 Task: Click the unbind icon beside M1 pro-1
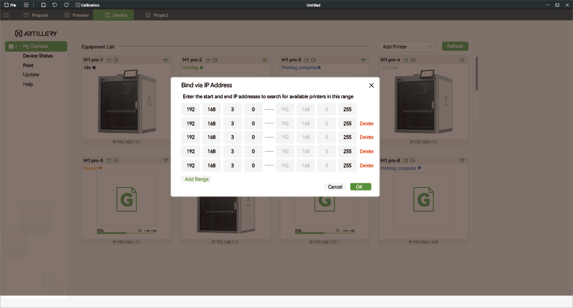116,60
